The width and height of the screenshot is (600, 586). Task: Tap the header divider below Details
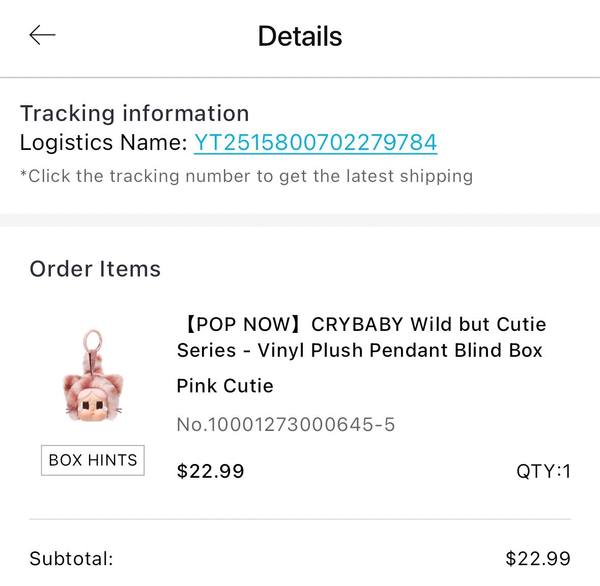pos(300,78)
